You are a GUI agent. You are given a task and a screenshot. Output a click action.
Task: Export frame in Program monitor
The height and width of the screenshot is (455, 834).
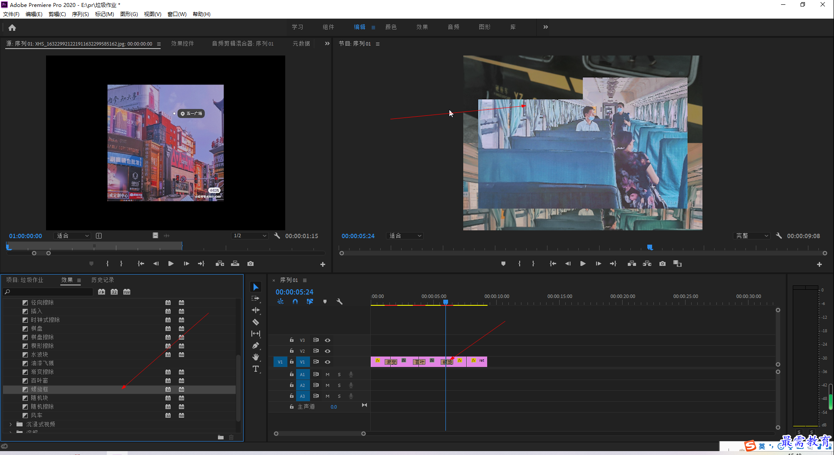[x=662, y=264]
